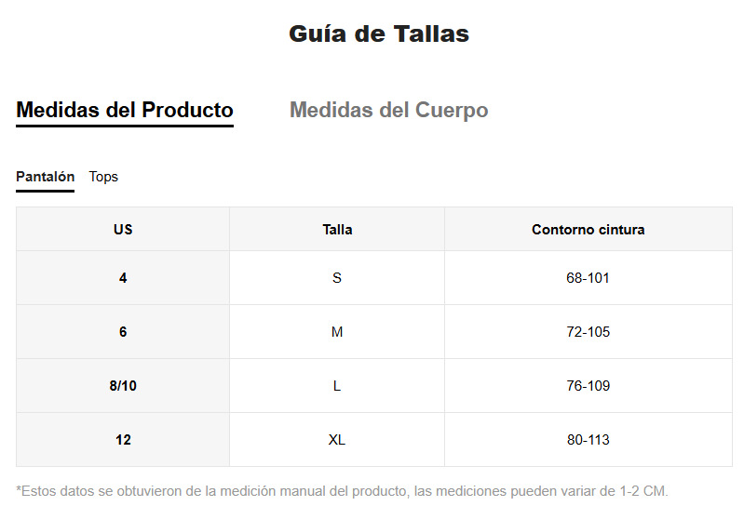744x506 pixels.
Task: Switch to Medidas del Producto tab
Action: point(125,110)
